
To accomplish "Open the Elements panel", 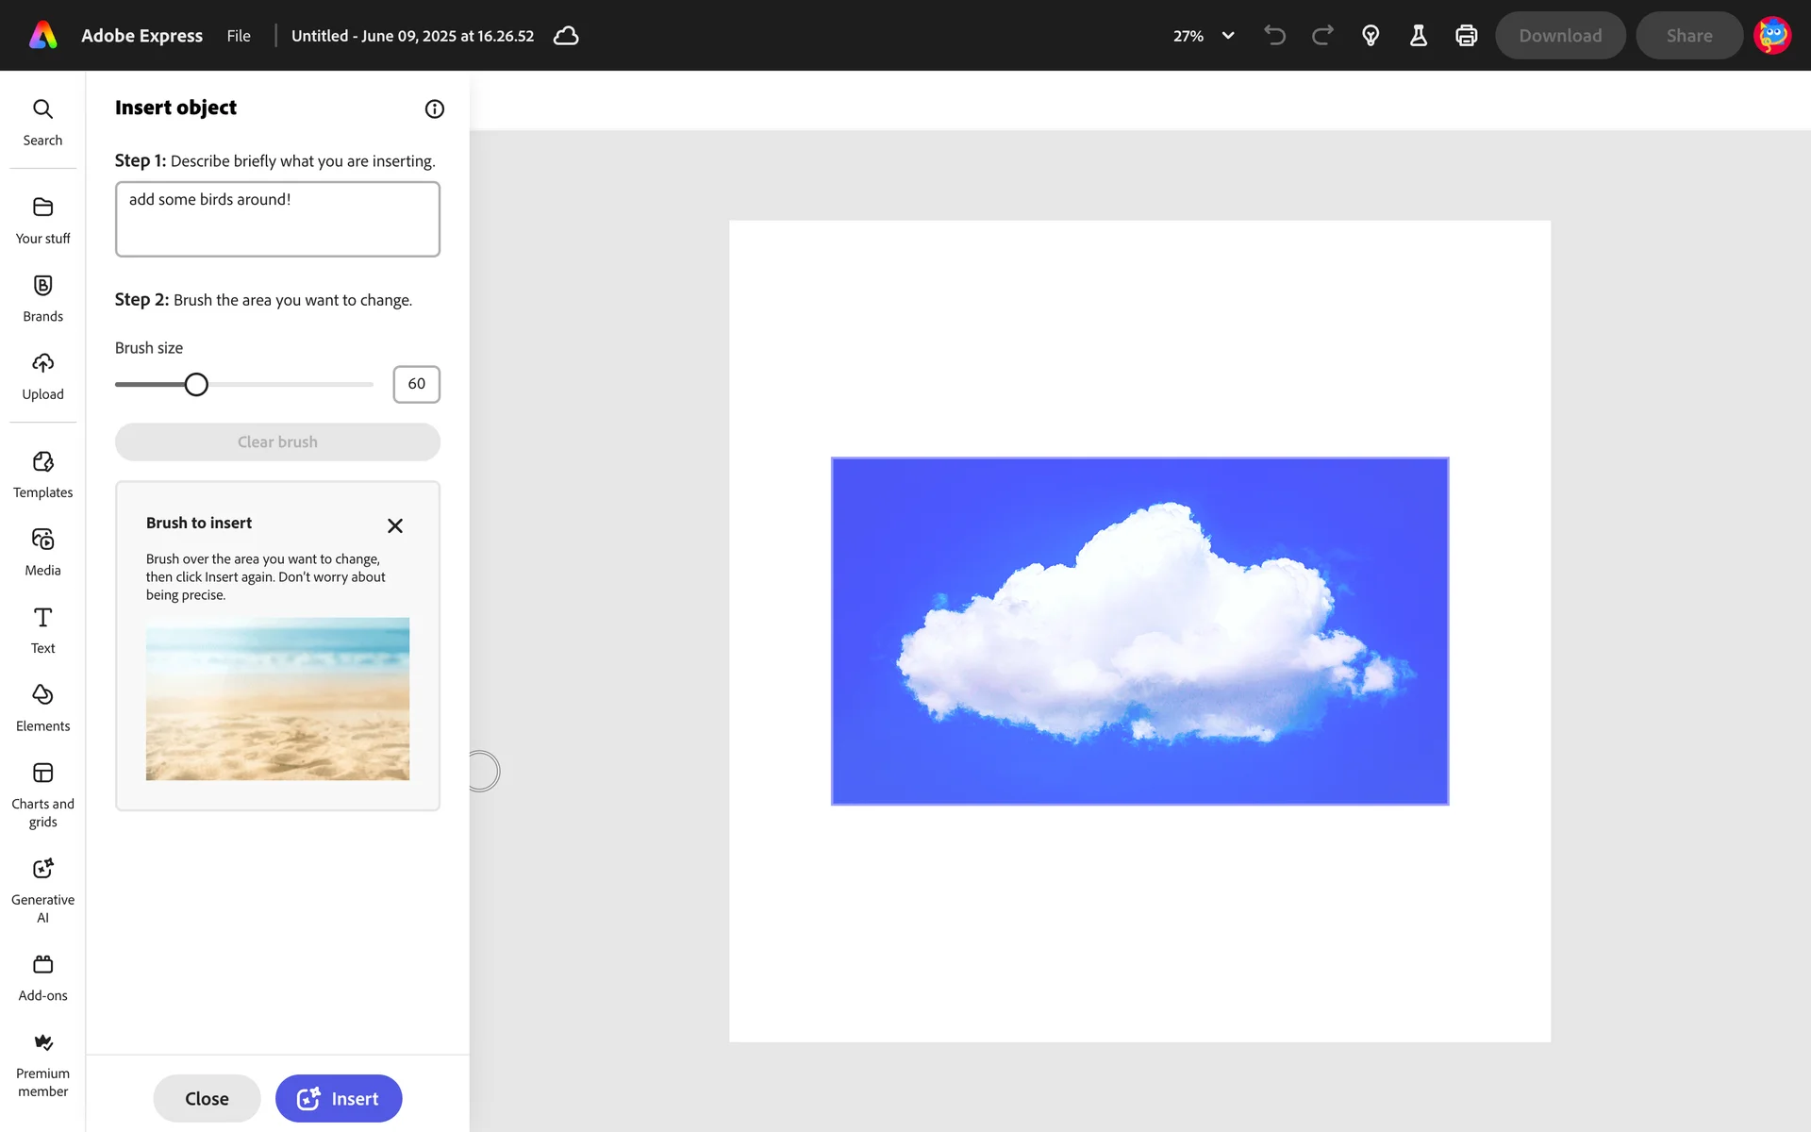I will coord(42,707).
